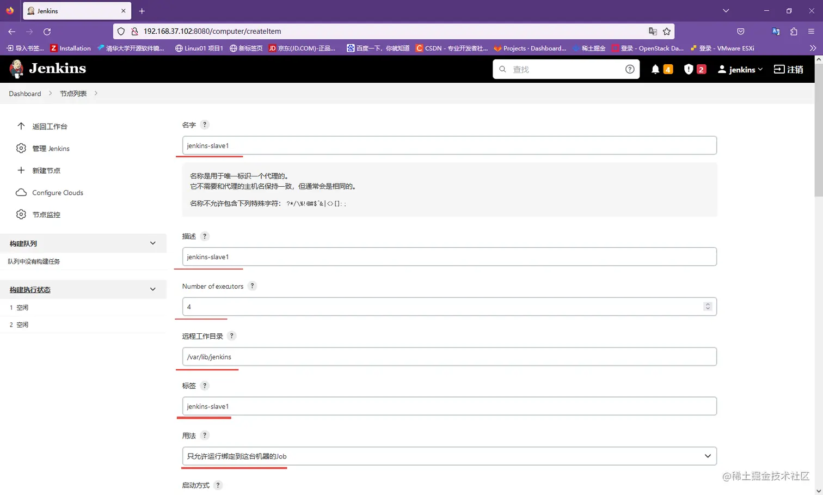Go back in browser history

[12, 32]
